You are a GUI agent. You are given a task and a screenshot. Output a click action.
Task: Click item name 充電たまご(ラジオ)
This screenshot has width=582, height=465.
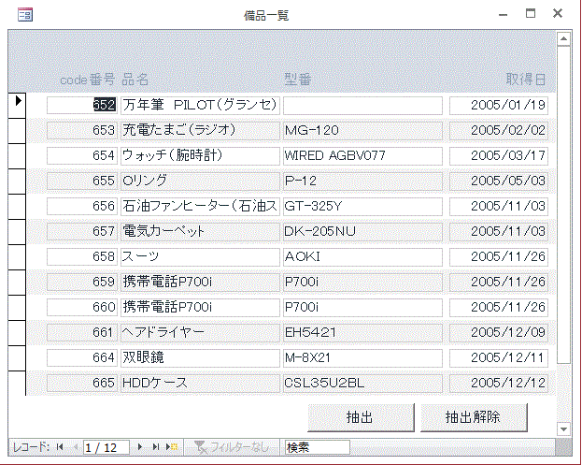click(x=200, y=130)
